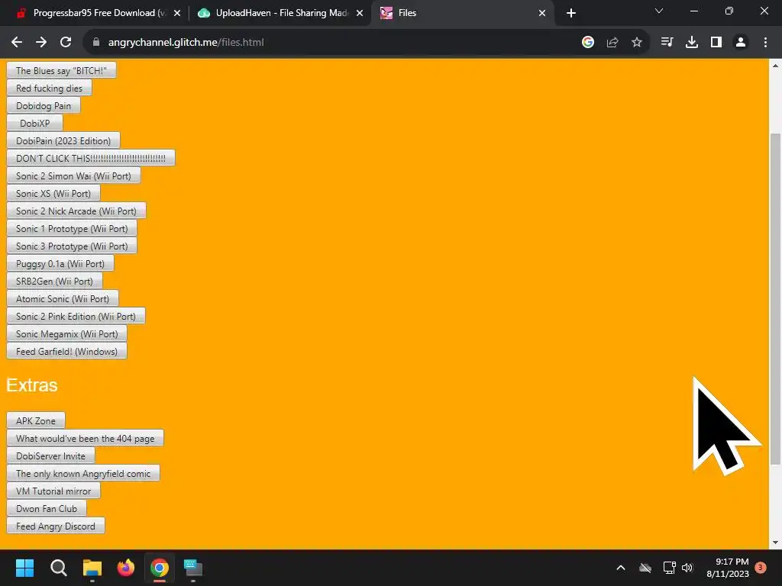The image size is (782, 586).
Task: Click the padlock site info icon
Action: point(96,43)
